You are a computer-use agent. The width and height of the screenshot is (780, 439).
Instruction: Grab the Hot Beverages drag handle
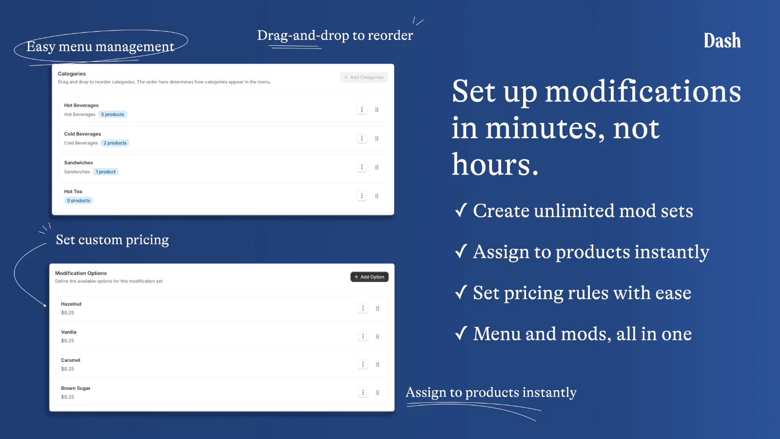click(x=377, y=110)
